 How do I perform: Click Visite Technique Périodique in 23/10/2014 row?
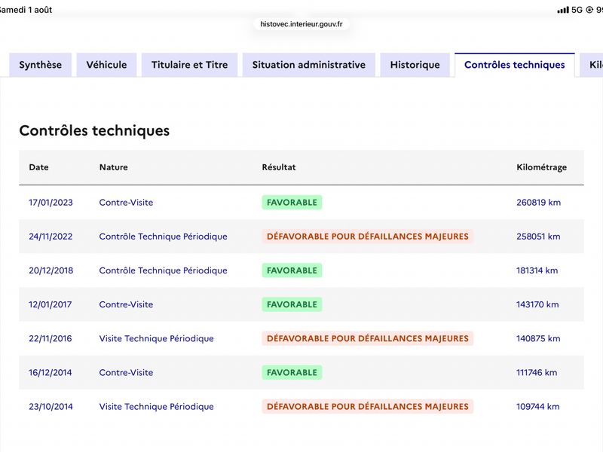point(157,407)
